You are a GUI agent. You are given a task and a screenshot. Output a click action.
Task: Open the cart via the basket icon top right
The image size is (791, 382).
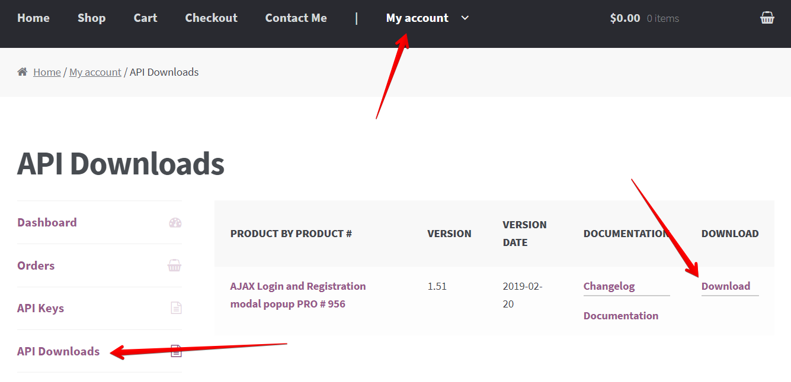coord(767,17)
